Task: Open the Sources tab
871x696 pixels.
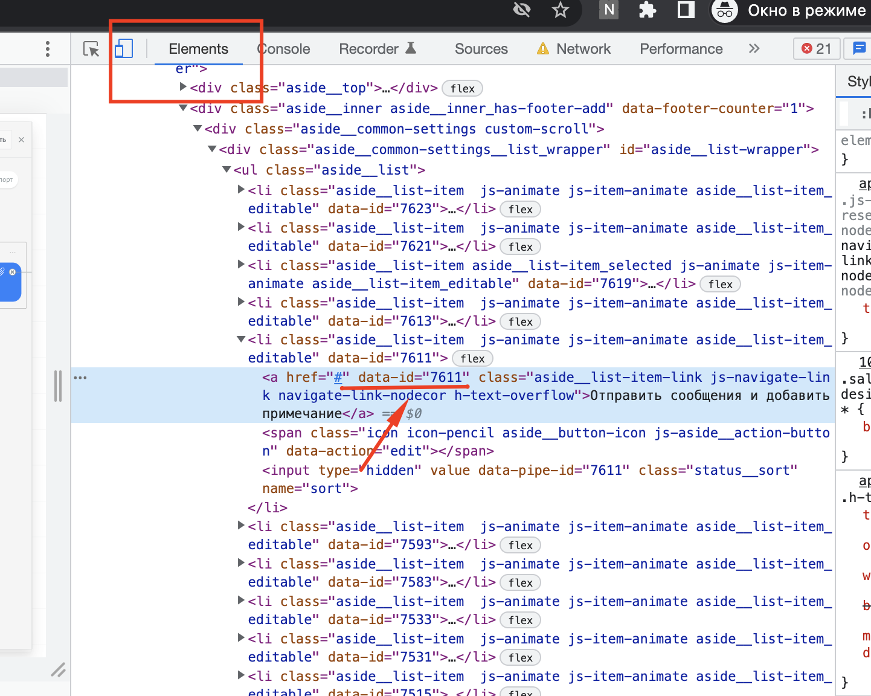Action: coord(481,49)
